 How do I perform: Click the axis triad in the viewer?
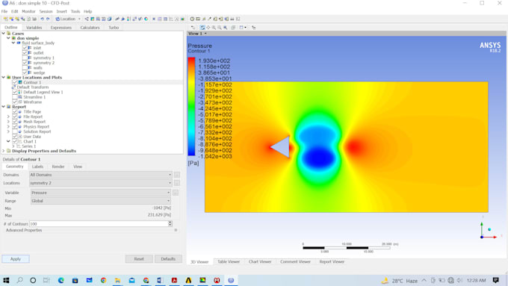click(489, 231)
